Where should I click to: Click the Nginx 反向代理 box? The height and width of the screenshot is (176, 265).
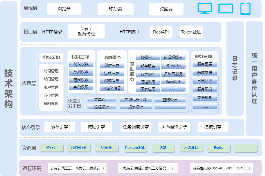(x=86, y=31)
